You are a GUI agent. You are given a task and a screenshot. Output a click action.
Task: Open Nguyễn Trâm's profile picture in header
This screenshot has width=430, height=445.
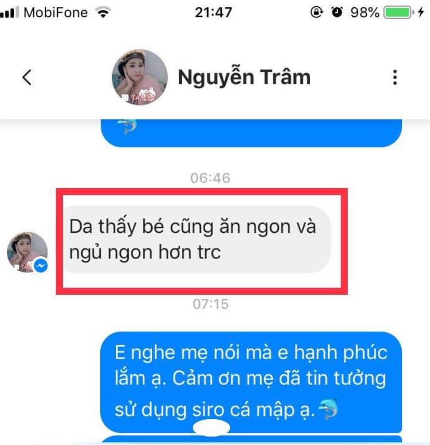click(x=140, y=77)
